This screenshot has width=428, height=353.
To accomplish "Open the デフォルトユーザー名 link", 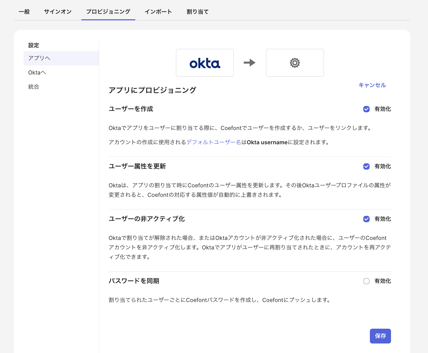I will (x=214, y=142).
